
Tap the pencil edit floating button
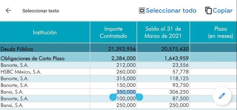coord(222,96)
